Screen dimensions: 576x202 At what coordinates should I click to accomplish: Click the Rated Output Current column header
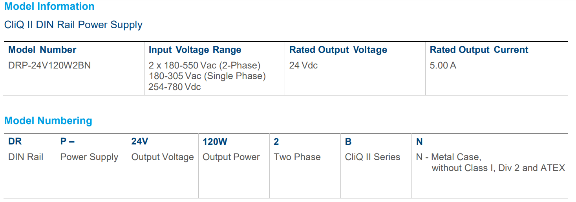479,50
